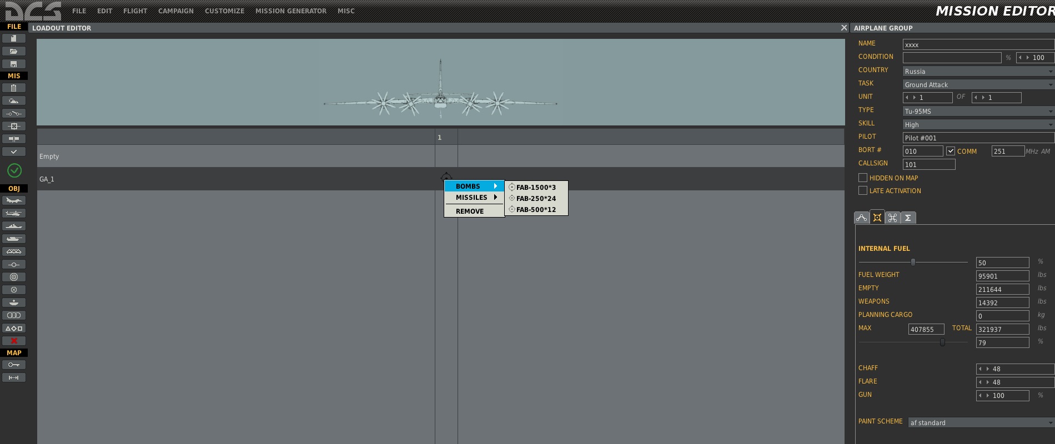This screenshot has height=444, width=1055.
Task: Save mission floppy disk icon
Action: [14, 64]
